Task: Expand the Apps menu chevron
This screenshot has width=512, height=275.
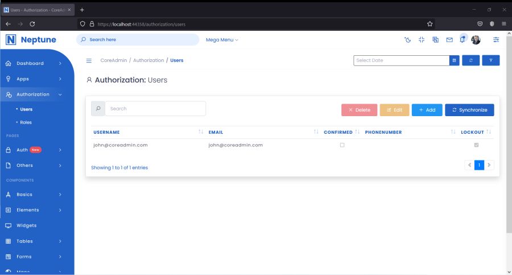Action: 60,79
